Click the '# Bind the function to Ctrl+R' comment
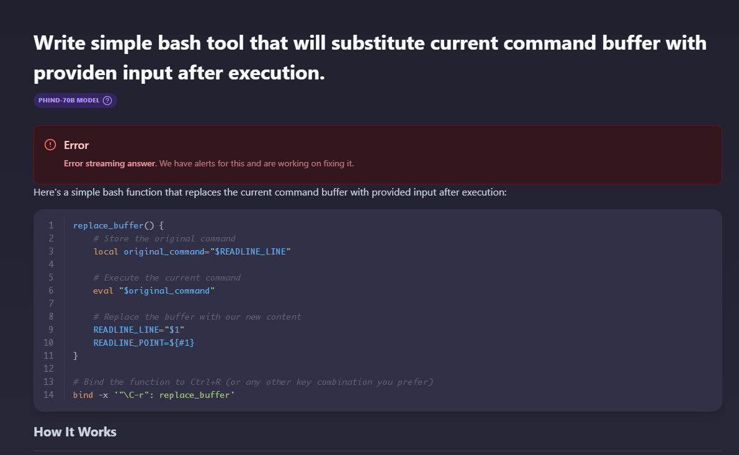The image size is (739, 455). 253,382
